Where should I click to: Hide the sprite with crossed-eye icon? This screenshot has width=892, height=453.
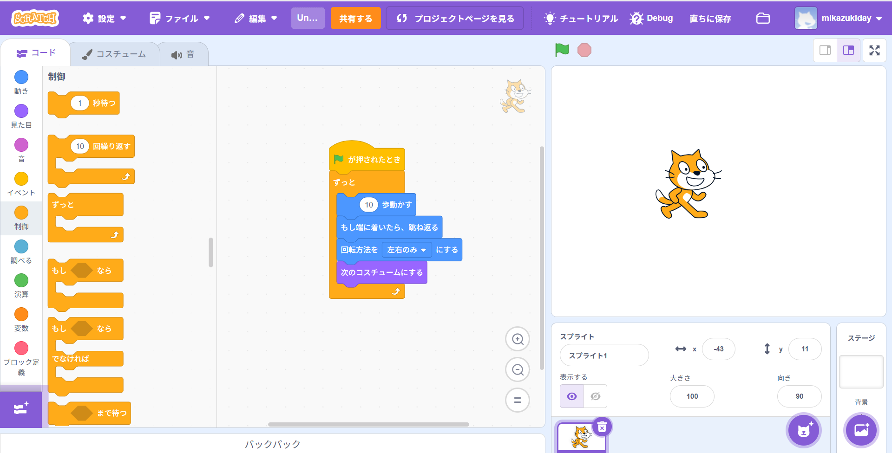click(595, 396)
